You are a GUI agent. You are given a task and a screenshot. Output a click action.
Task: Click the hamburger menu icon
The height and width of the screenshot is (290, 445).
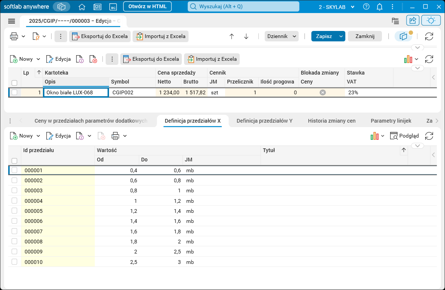coord(11,21)
